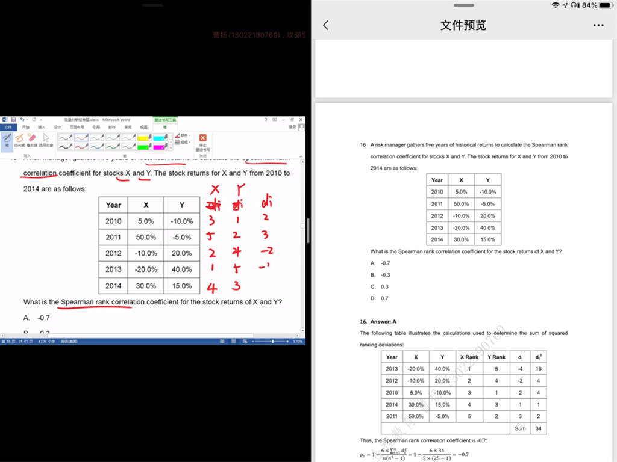Screen dimensions: 617x462
Task: Click the Save icon in Word title bar
Action: pos(13,120)
